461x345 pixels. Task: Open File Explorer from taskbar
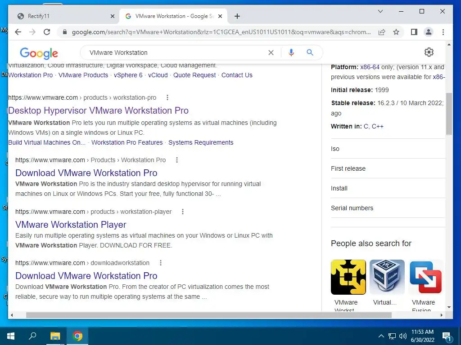55,336
